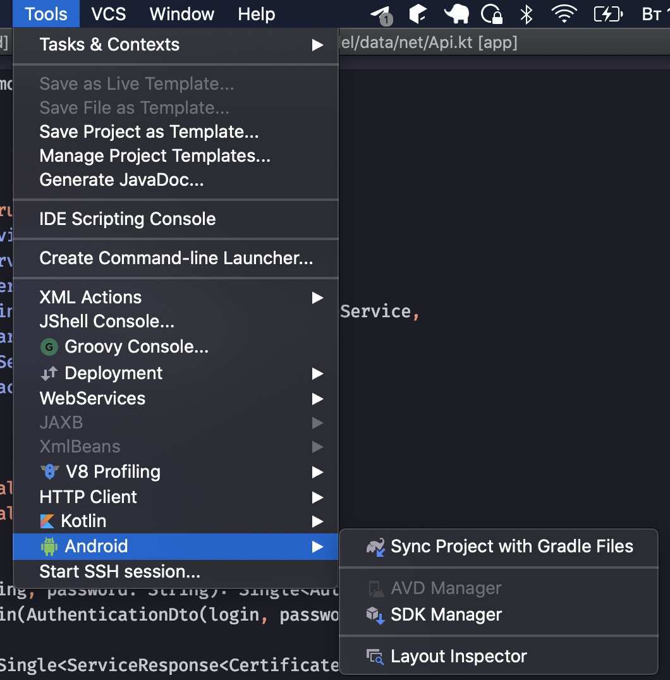Expand the Tasks & Contexts submenu arrow
670x680 pixels.
pos(317,45)
